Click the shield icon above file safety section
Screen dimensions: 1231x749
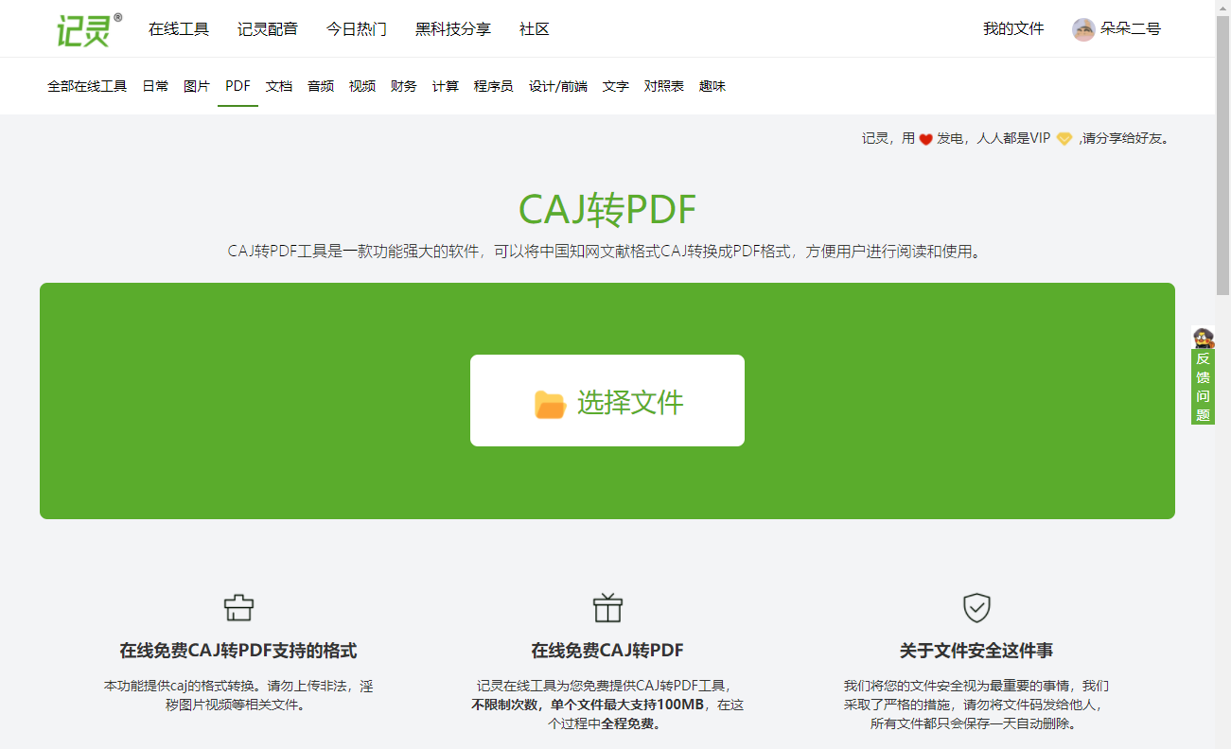[x=978, y=608]
